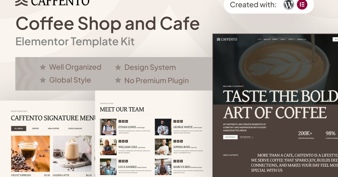This screenshot has width=338, height=177.
Task: Click the WordPress logo icon
Action: point(289,5)
